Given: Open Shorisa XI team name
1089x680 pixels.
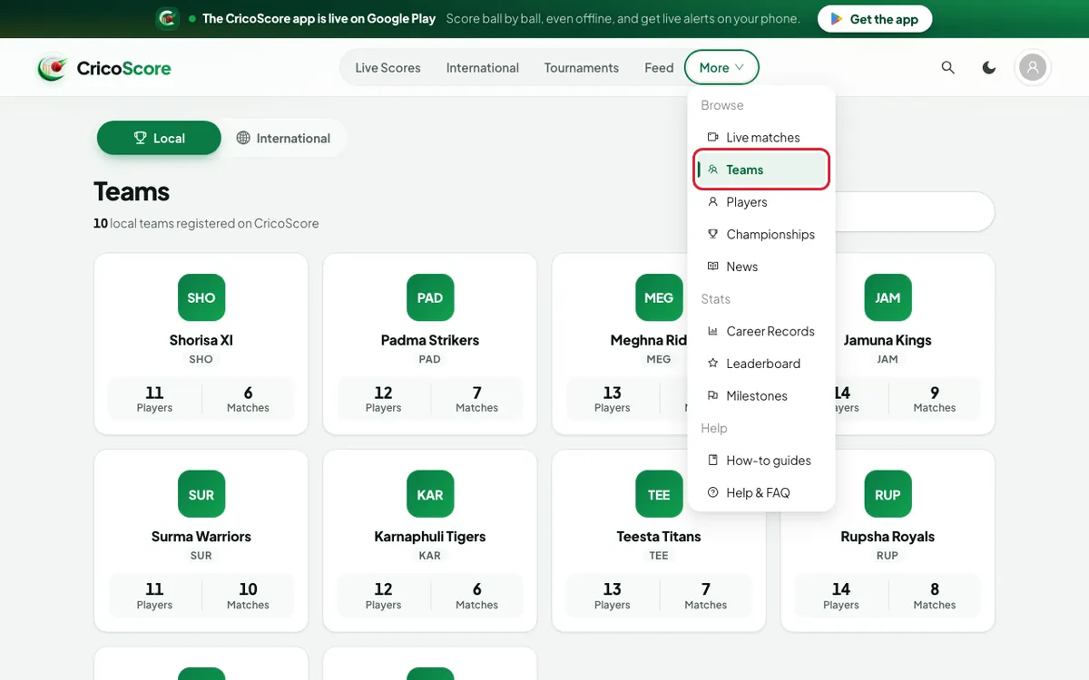Looking at the screenshot, I should 201,340.
